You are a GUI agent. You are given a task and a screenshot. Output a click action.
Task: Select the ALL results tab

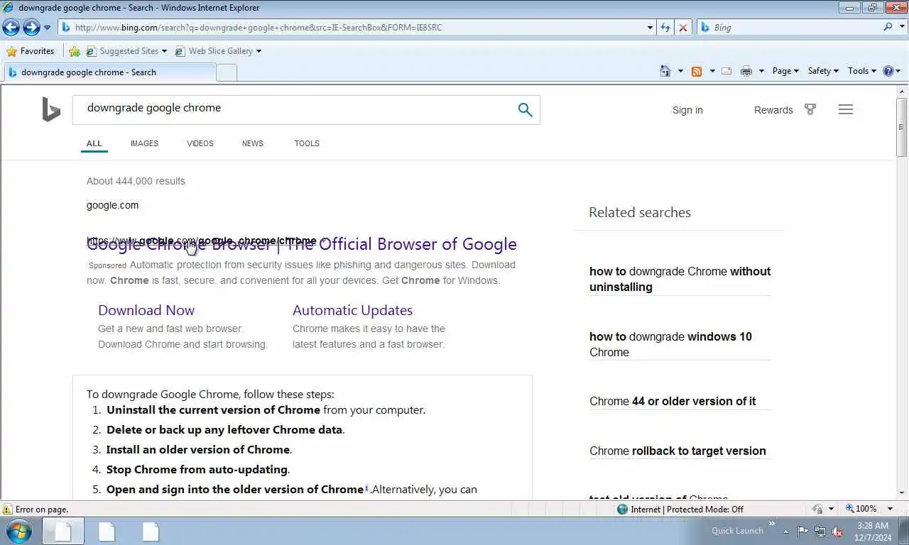coord(94,143)
